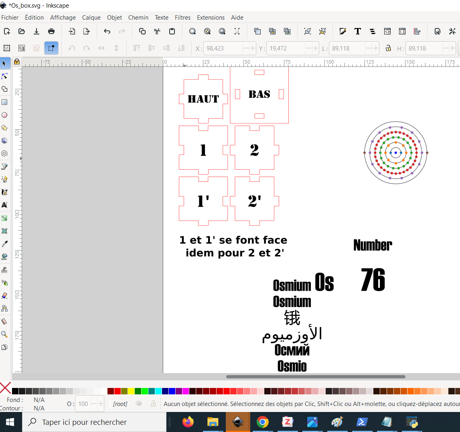This screenshot has width=460, height=432.
Task: Select the Node editing tool
Action: tap(4, 76)
